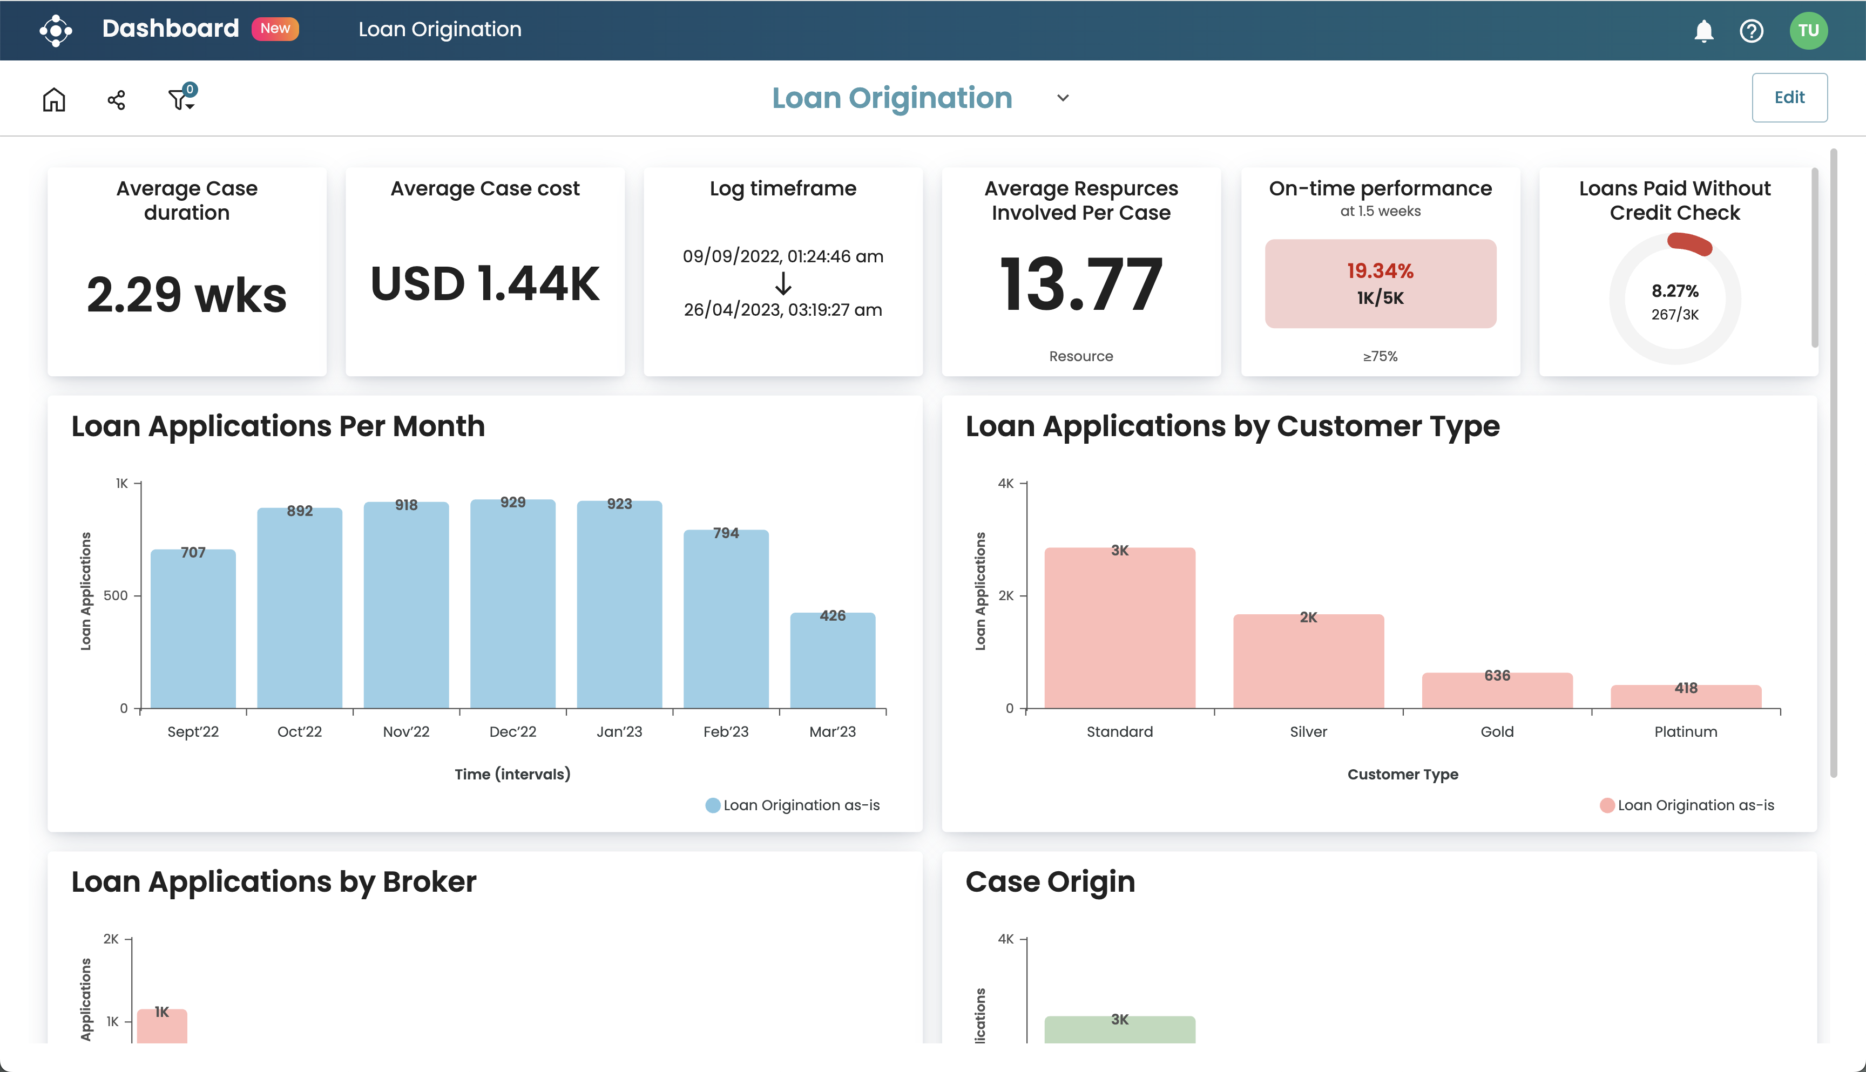Click the USD 1.44K value

(484, 283)
